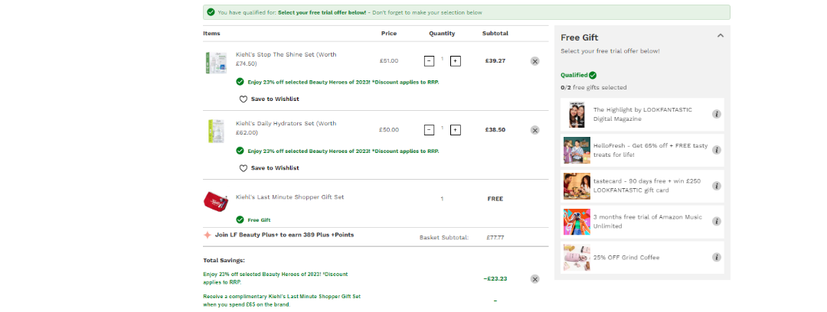Show info for 25% OFF Grind Coffee

click(717, 258)
